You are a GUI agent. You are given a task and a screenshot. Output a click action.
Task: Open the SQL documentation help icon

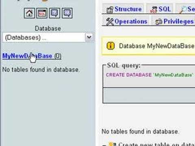click(67, 13)
